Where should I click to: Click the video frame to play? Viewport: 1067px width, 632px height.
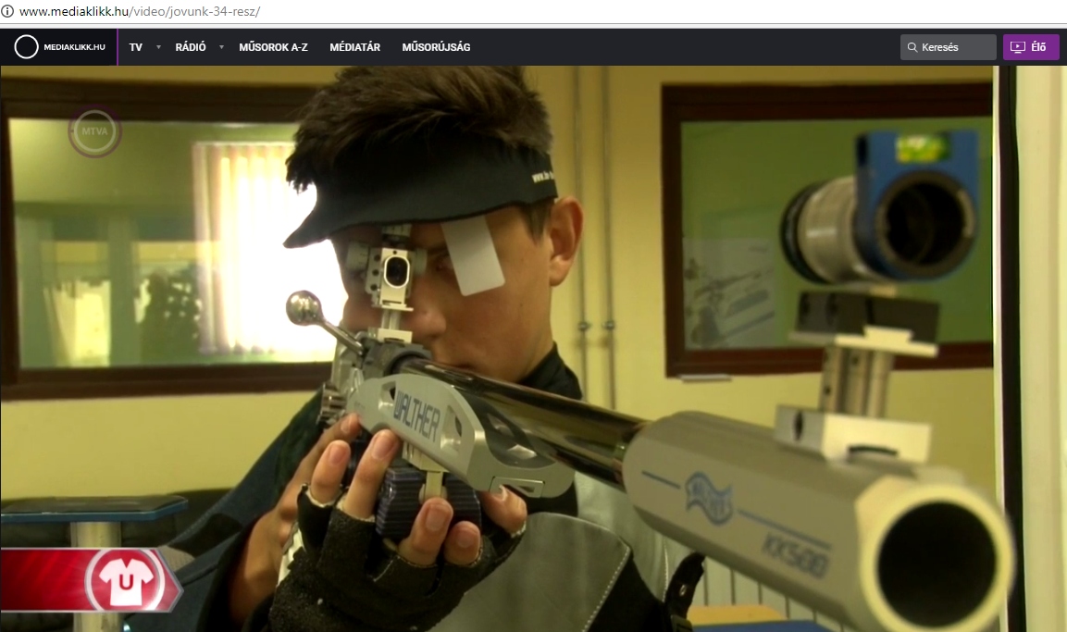(533, 349)
